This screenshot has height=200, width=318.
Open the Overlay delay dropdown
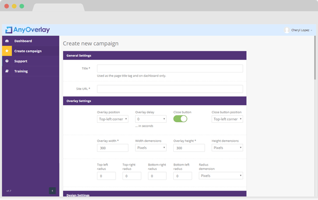coord(151,119)
